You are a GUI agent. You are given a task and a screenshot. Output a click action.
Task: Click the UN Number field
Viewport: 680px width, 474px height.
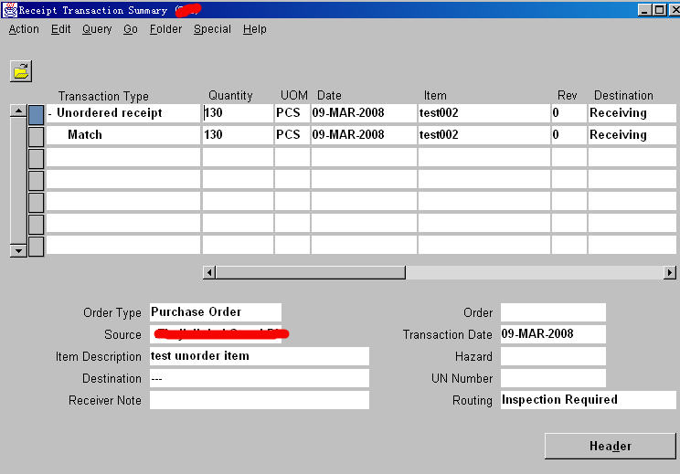553,378
